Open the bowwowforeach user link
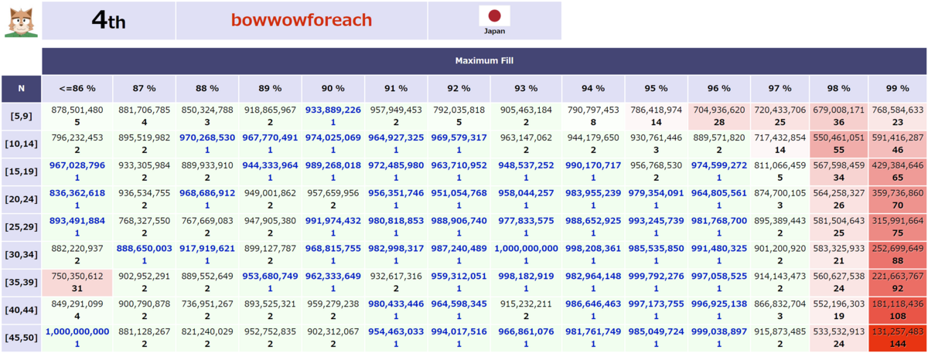The width and height of the screenshot is (928, 353). pyautogui.click(x=302, y=21)
